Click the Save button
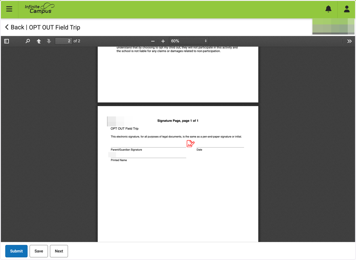 coord(39,251)
